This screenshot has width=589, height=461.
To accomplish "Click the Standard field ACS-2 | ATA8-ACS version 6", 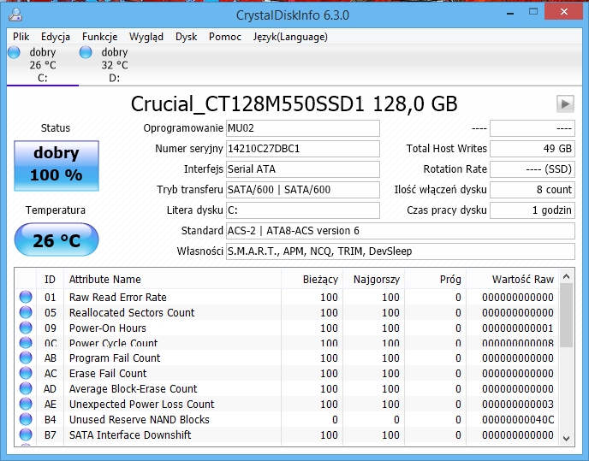I will tap(401, 231).
